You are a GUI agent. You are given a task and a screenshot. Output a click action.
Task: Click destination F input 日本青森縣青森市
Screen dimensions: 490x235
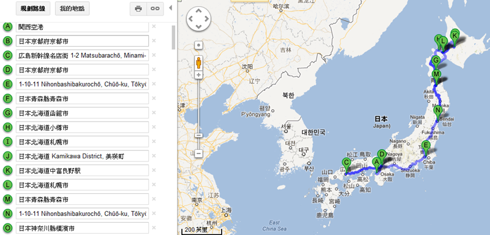pos(82,99)
